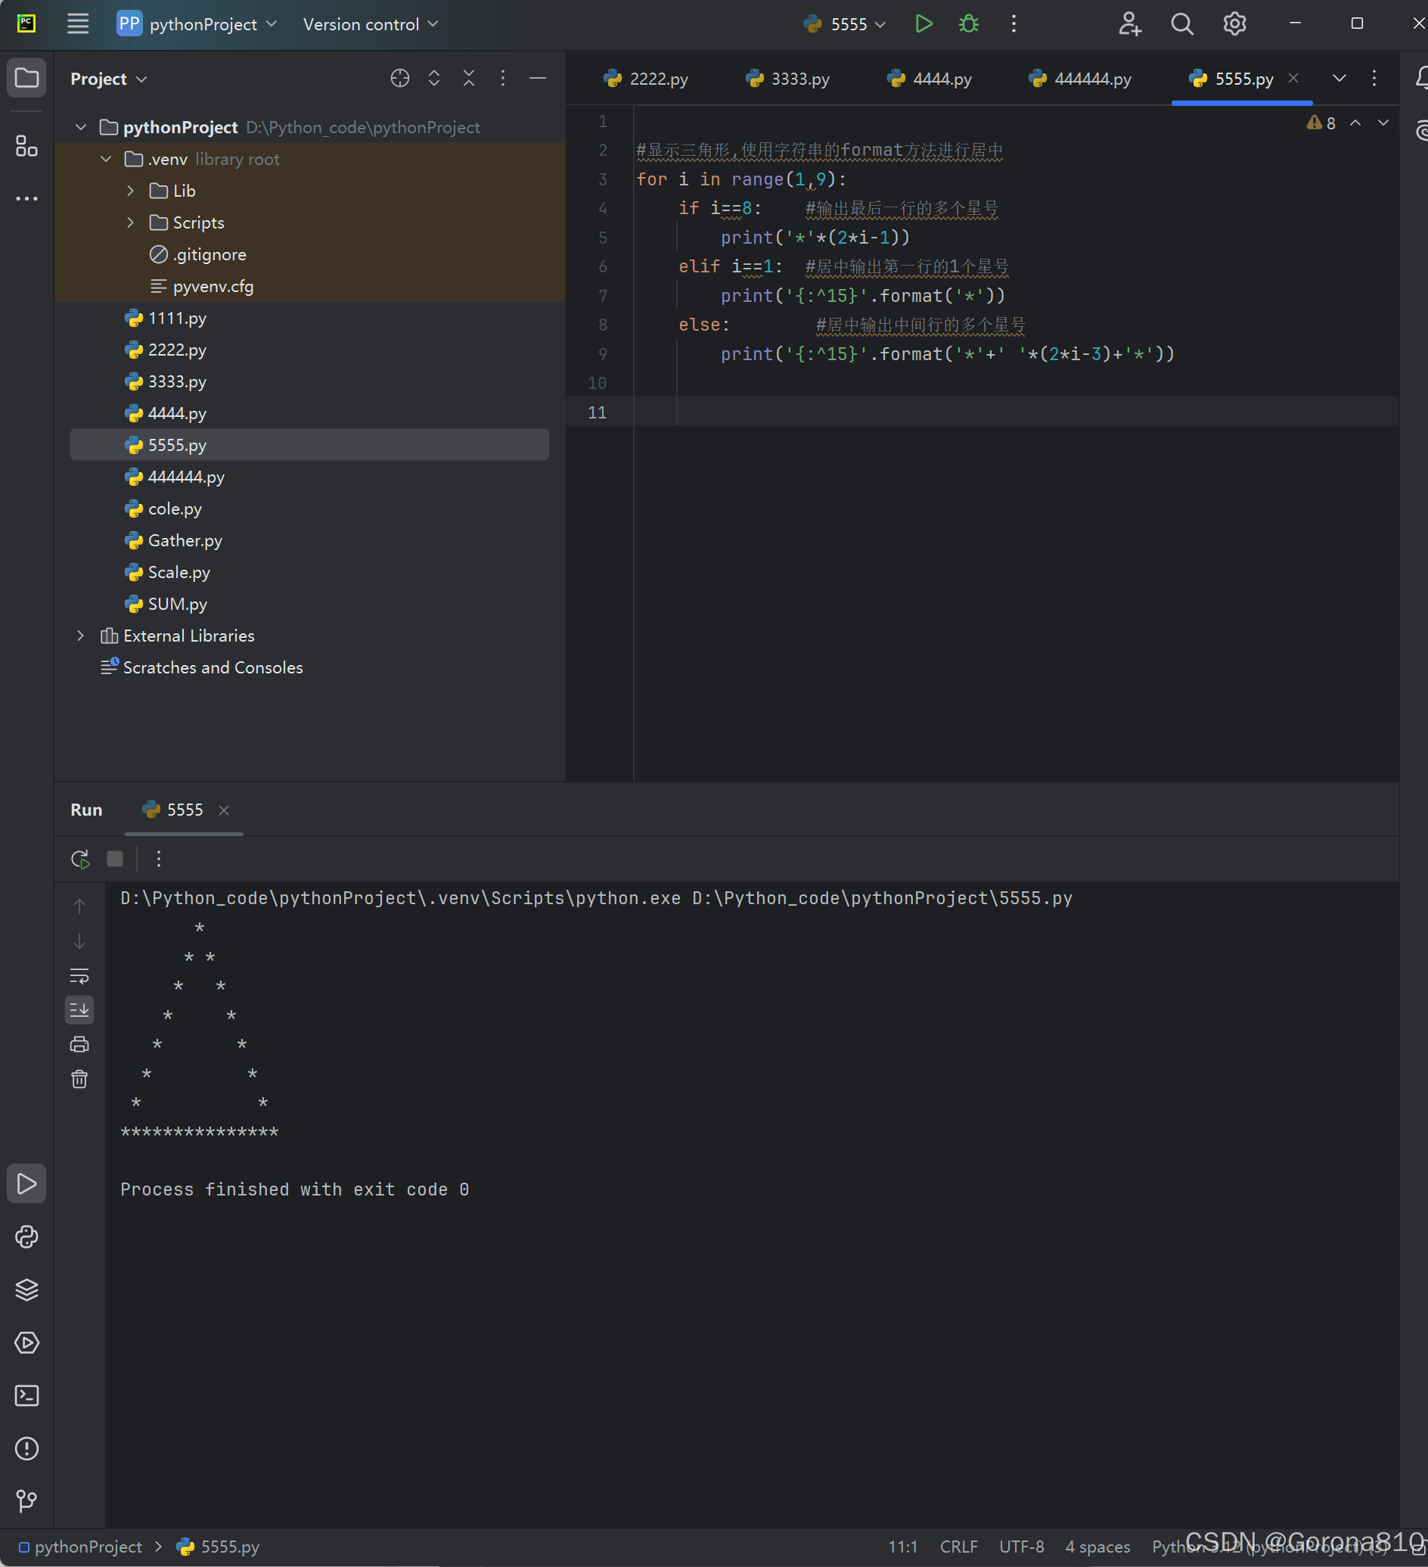Image resolution: width=1428 pixels, height=1567 pixels.
Task: Click the 4 spaces indent status
Action: coord(1097,1546)
